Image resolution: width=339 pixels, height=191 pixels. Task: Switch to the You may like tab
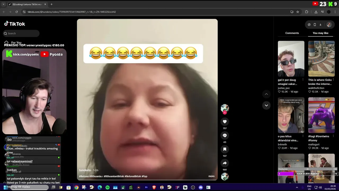point(320,33)
